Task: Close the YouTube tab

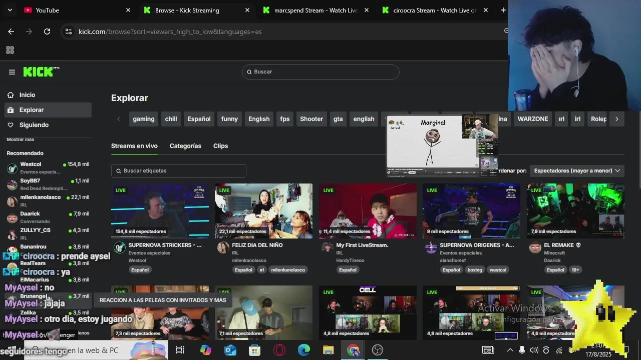Action: point(128,10)
